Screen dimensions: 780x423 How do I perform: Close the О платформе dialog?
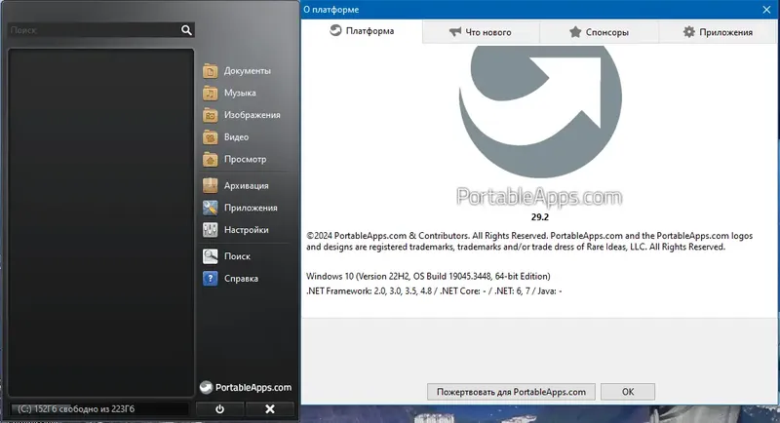766,10
